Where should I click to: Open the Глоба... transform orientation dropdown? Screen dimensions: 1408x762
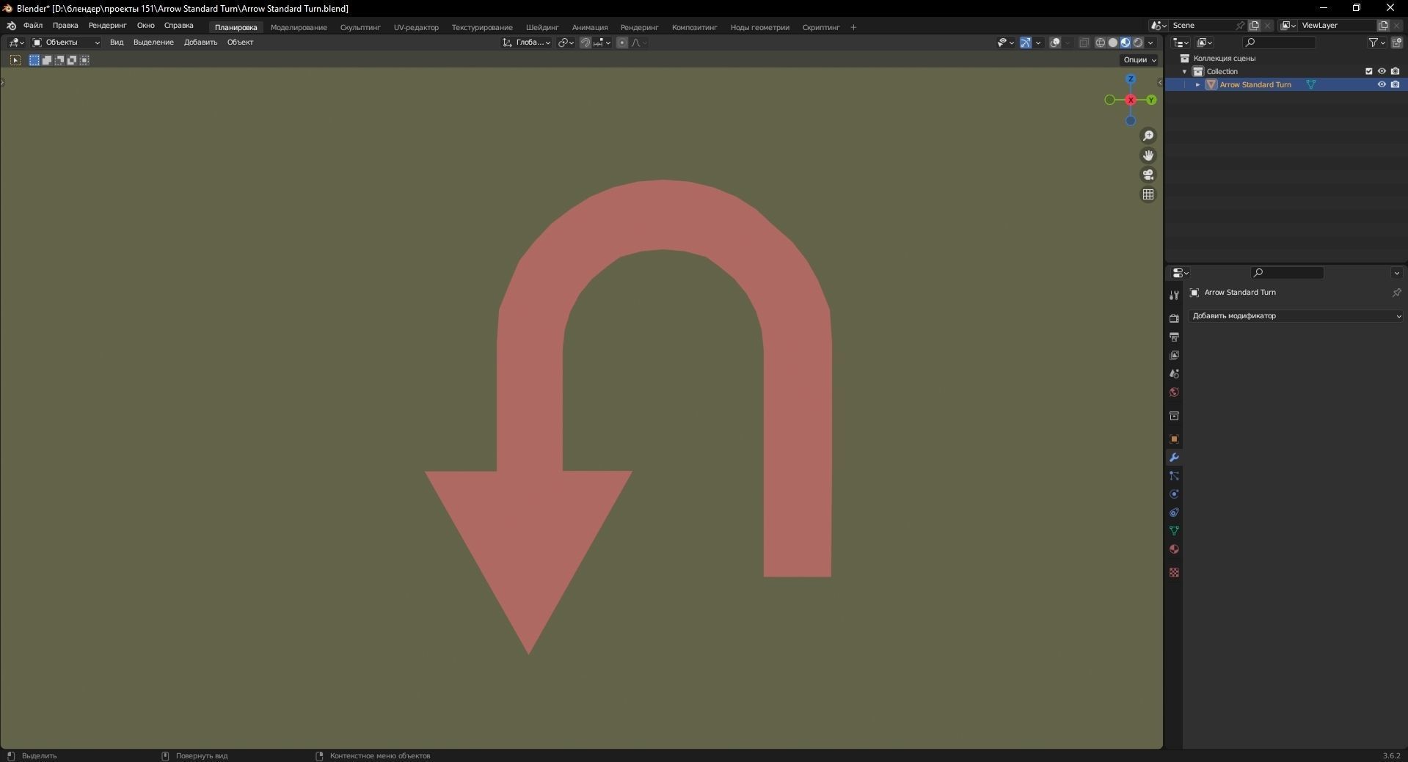(527, 43)
